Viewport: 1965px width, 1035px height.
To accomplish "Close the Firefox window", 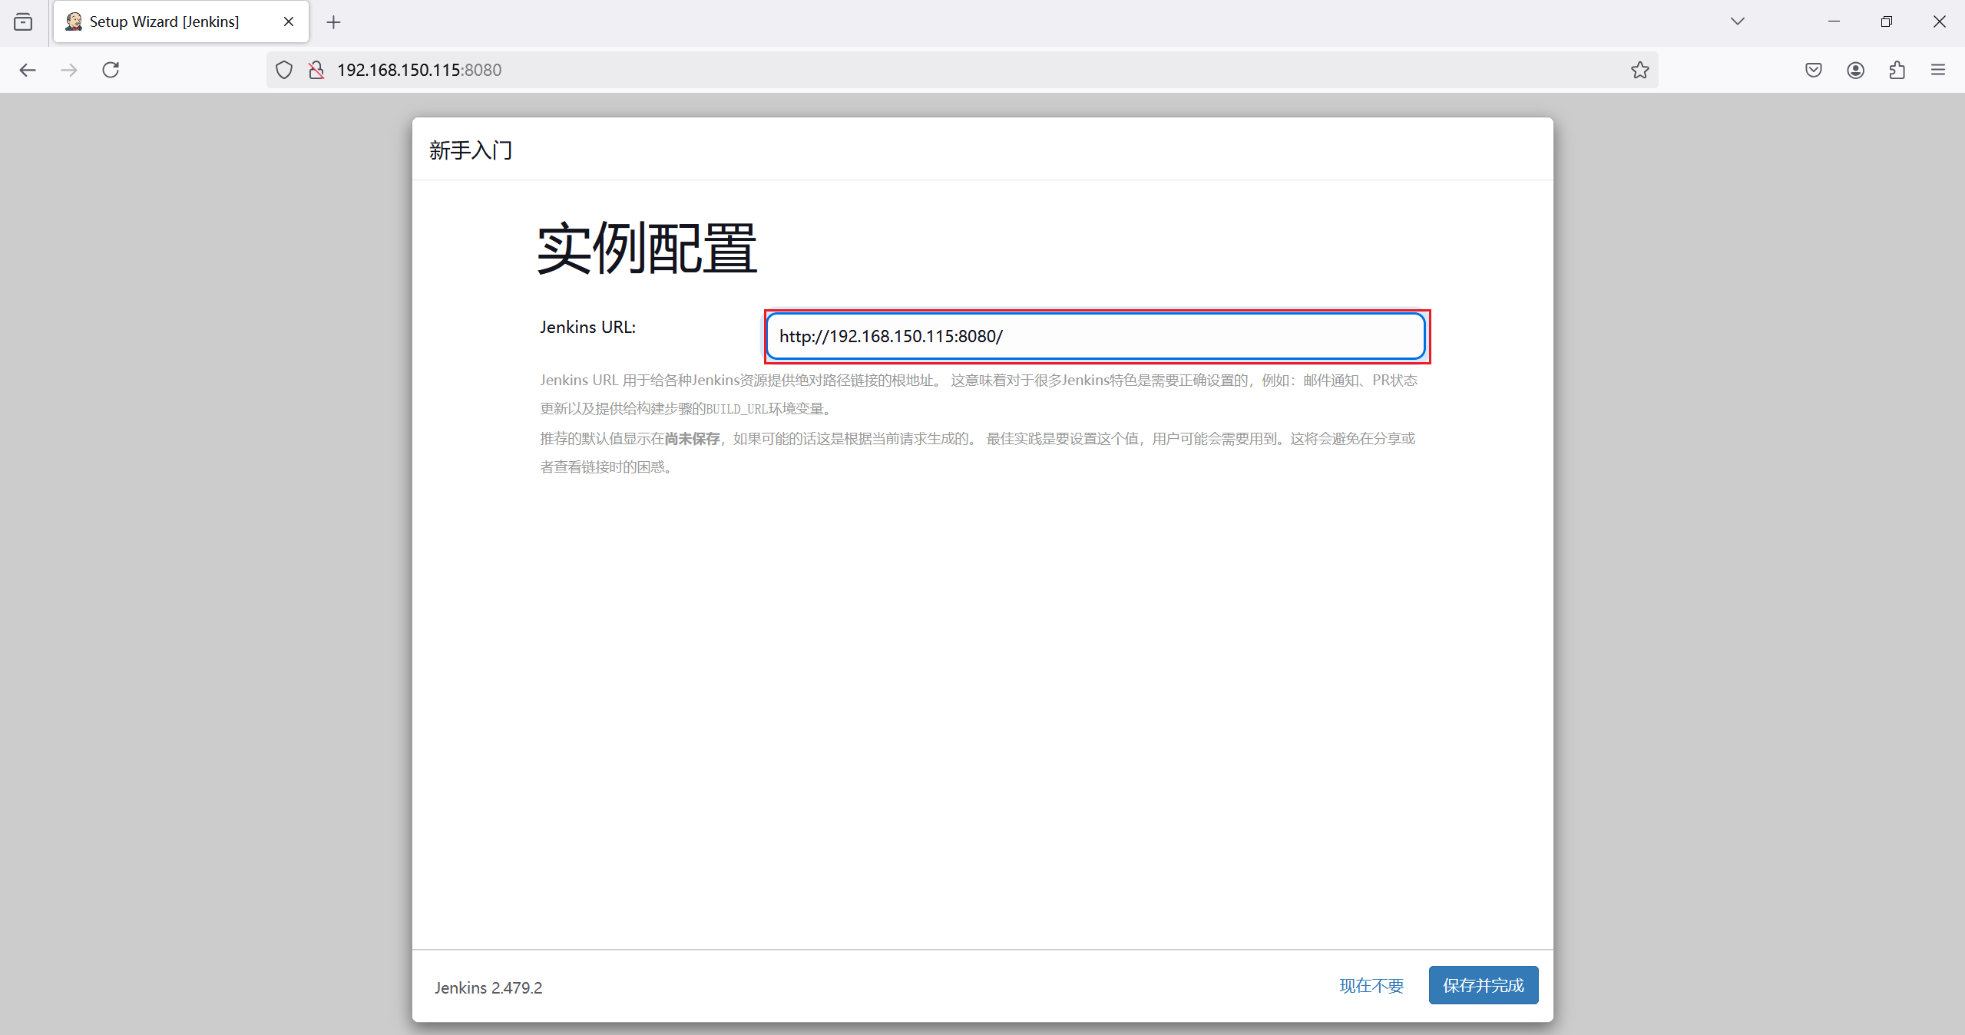I will pos(1939,21).
